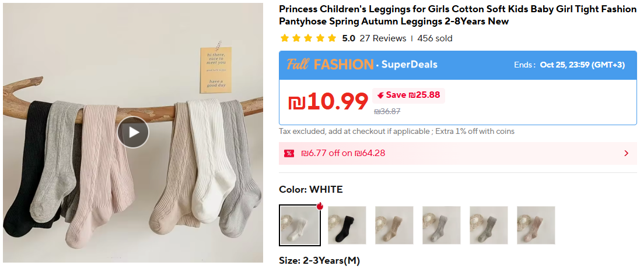Screen dimensions: 640x269
Task: Click the Fall Fashion logo
Action: (330, 65)
